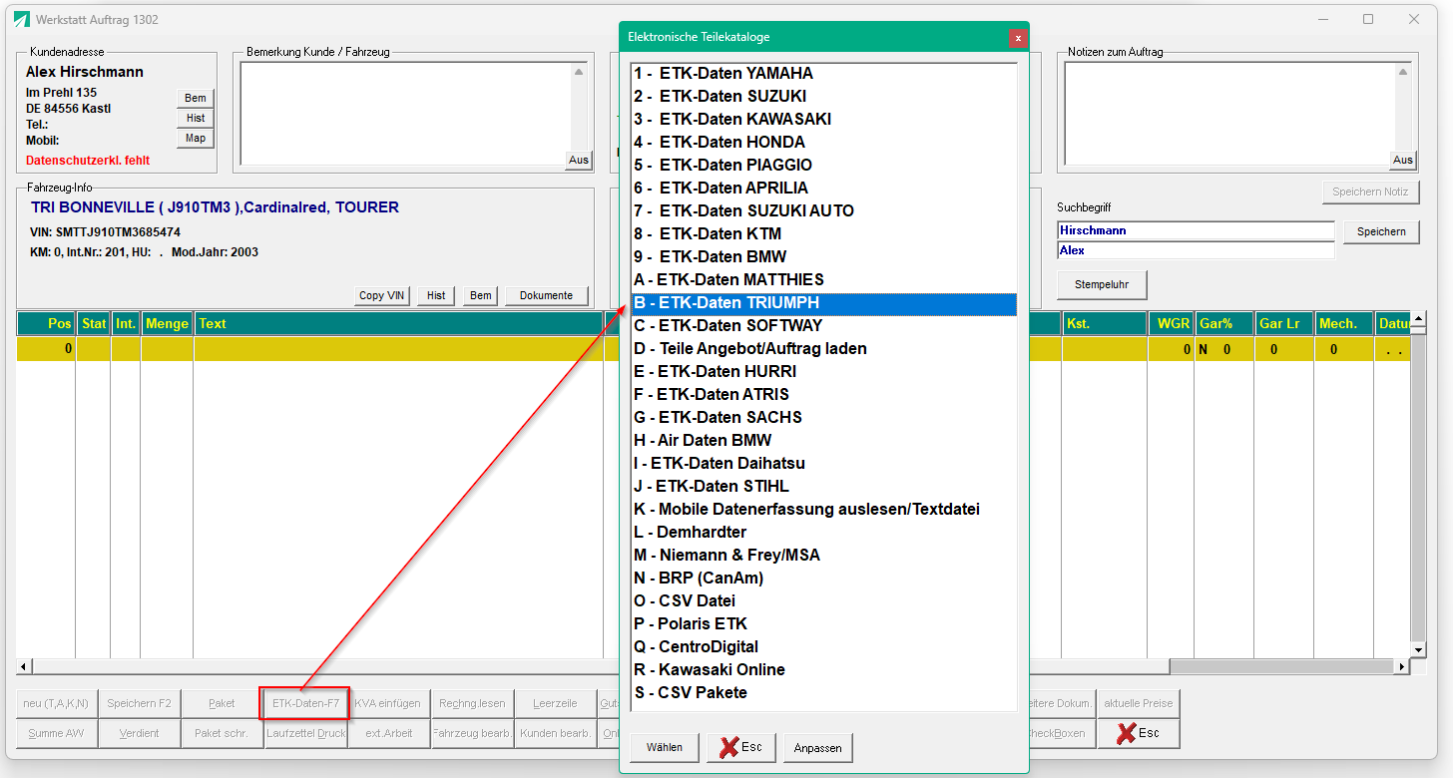Click Aus button under Bemerkung Kunde / Fahrzeug

pos(579,160)
